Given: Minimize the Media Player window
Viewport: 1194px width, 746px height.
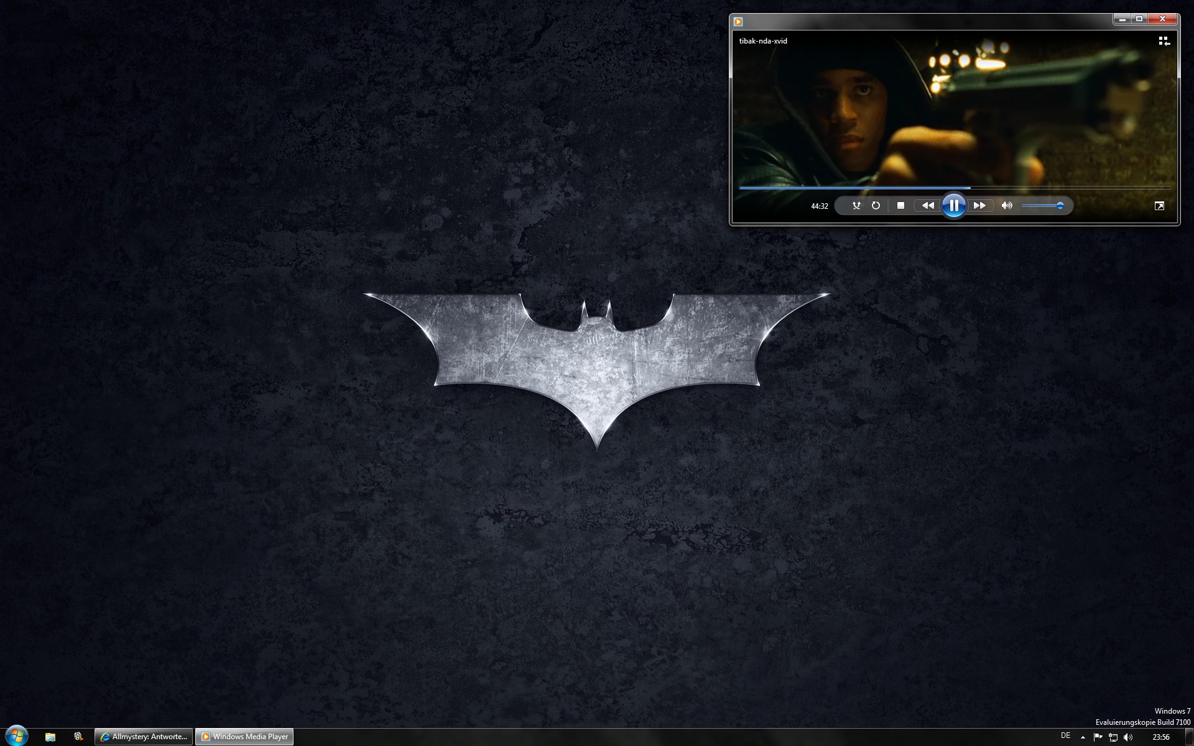Looking at the screenshot, I should click(x=1122, y=19).
